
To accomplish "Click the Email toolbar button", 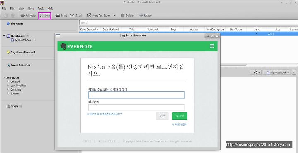I will (x=76, y=16).
